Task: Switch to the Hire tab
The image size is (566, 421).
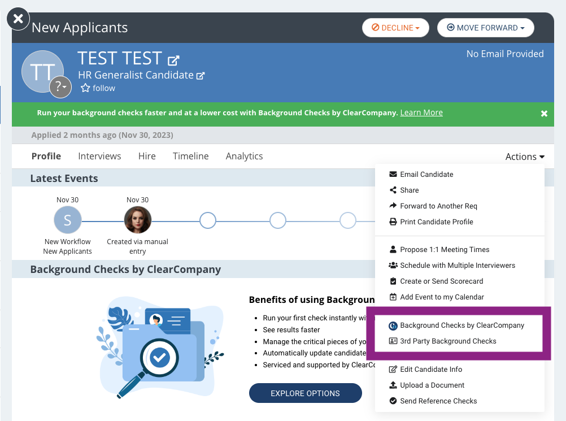Action: click(147, 157)
